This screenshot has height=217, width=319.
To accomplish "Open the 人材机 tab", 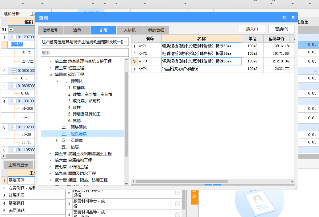I will tap(130, 30).
